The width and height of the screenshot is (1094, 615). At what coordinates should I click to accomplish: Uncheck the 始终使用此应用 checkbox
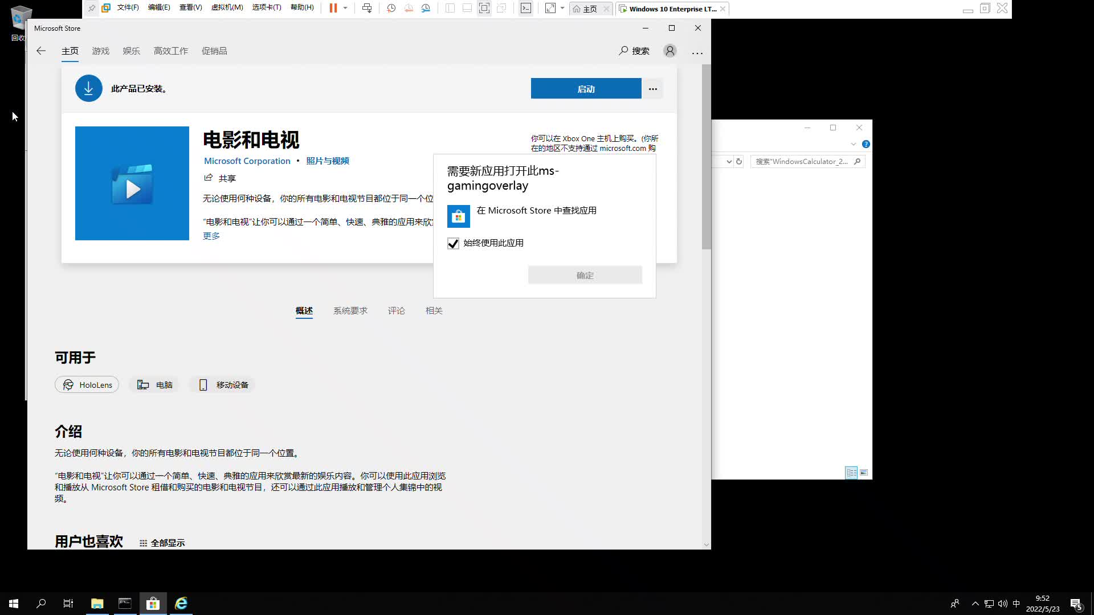click(453, 244)
